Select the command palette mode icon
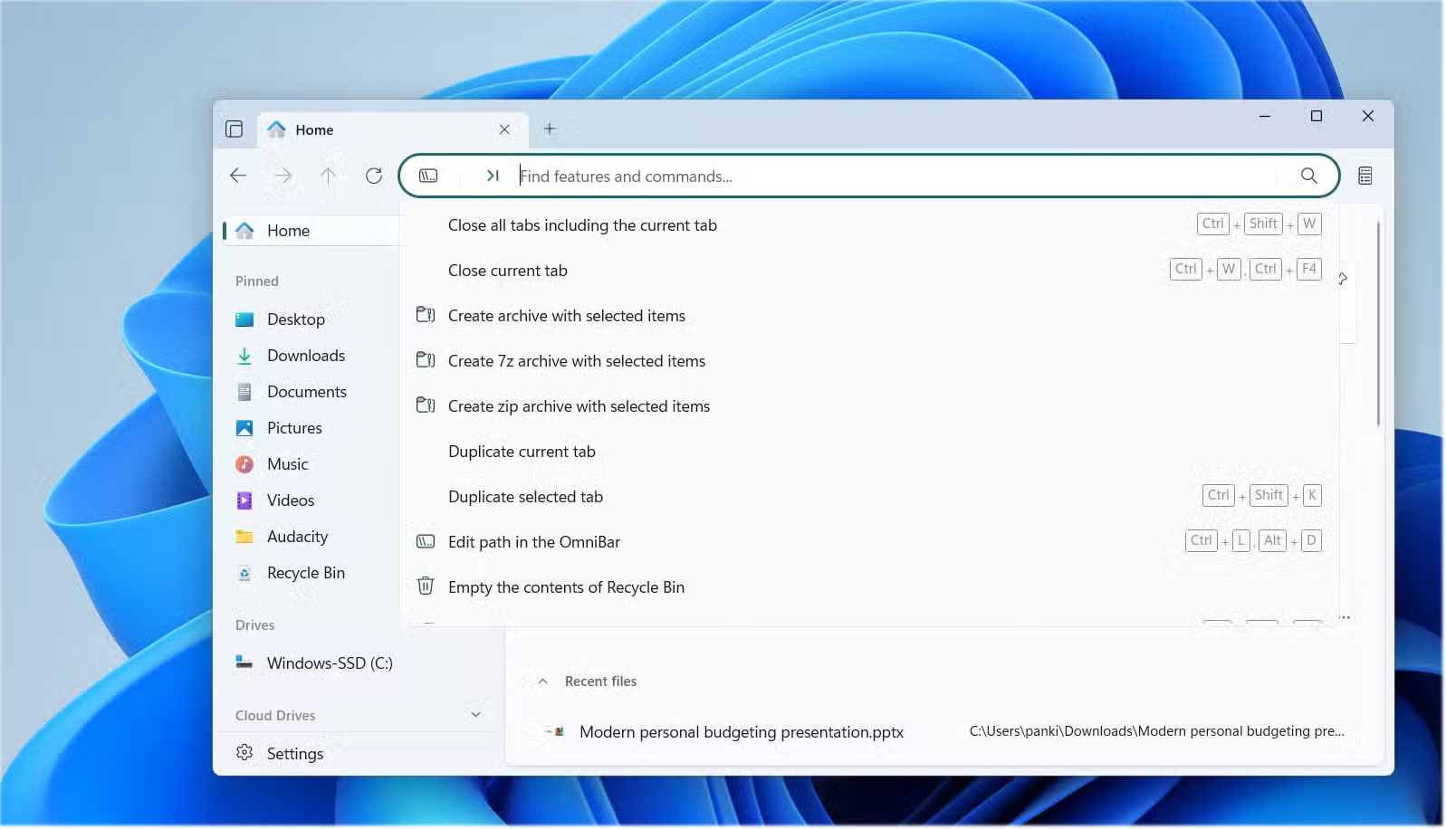1446x829 pixels. [493, 176]
